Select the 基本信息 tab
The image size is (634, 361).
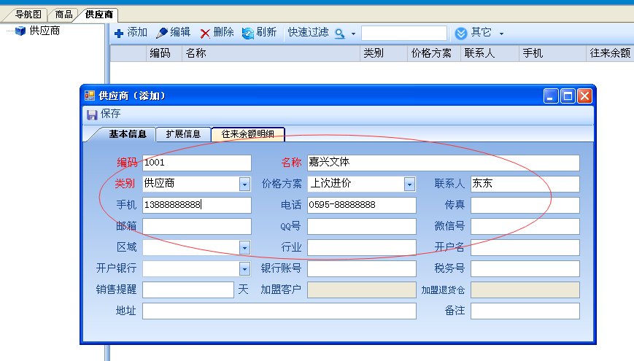coord(128,134)
